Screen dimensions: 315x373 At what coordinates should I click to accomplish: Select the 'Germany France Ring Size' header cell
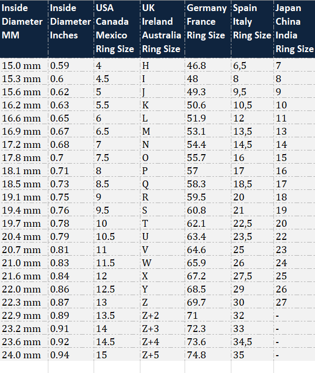(x=208, y=28)
